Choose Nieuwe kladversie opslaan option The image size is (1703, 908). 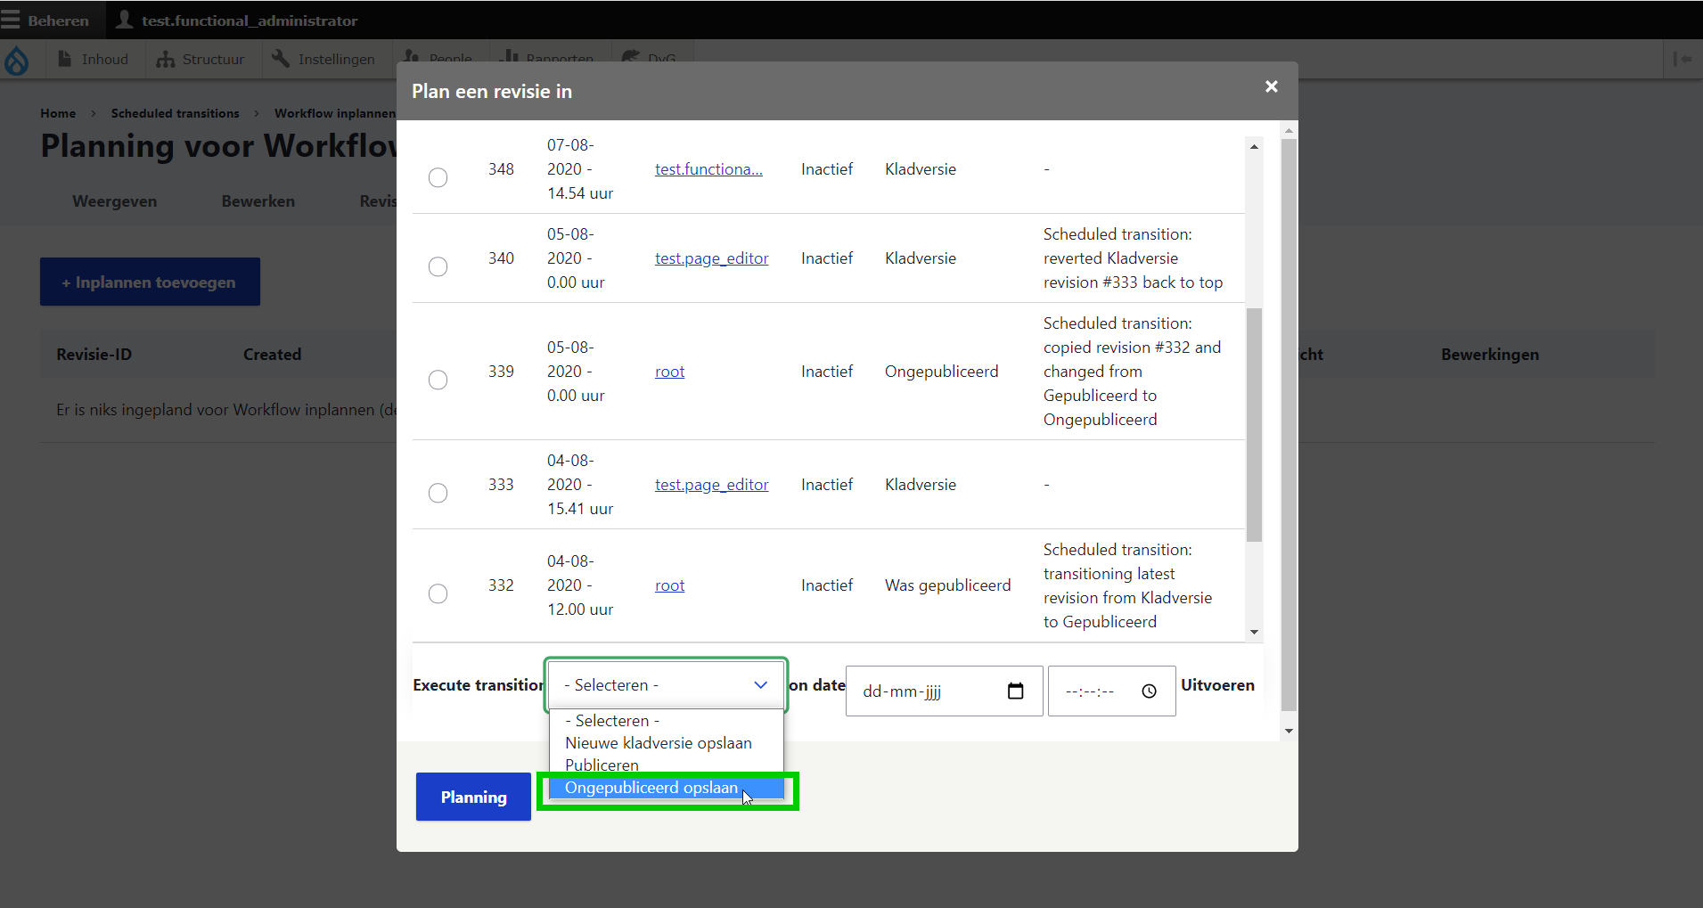[658, 743]
